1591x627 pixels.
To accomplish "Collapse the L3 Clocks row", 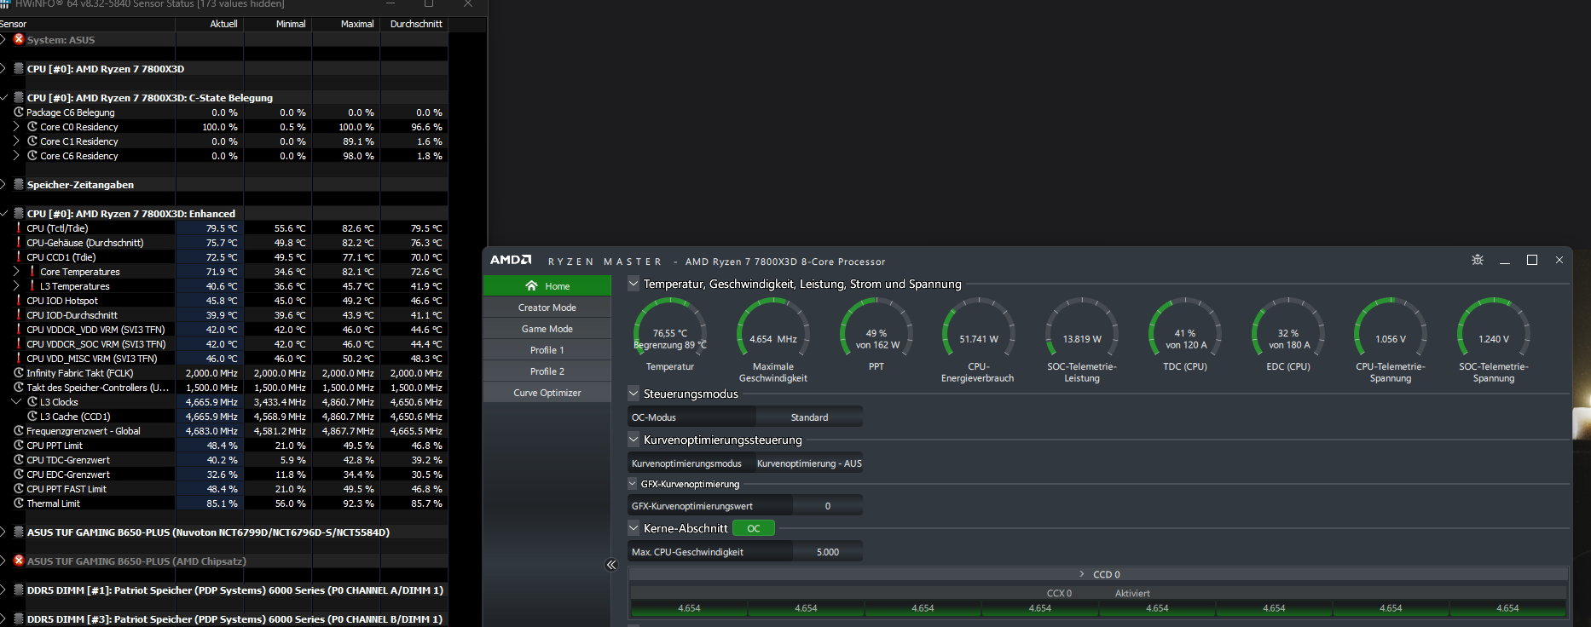I will pyautogui.click(x=16, y=401).
